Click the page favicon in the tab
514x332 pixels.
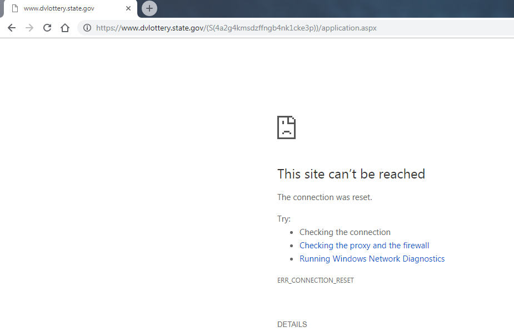(15, 8)
